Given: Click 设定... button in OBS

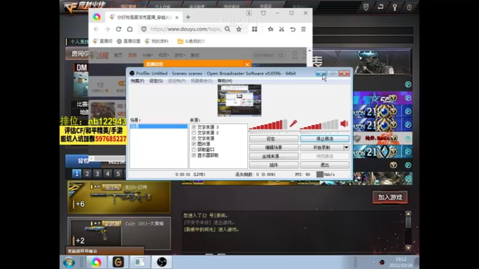Looking at the screenshot, I should [274, 139].
